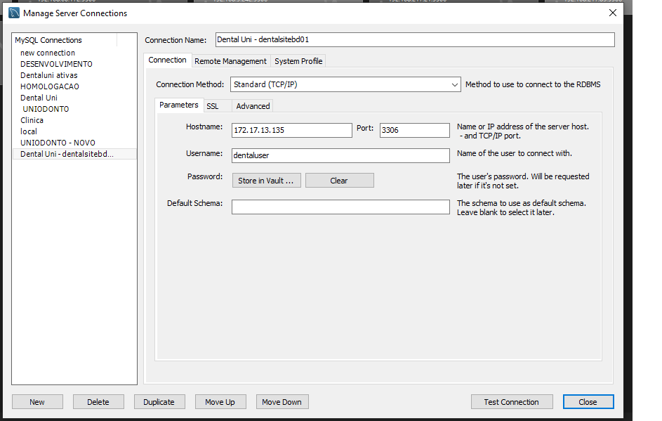Clear the stored password
The width and height of the screenshot is (662, 421).
[339, 181]
